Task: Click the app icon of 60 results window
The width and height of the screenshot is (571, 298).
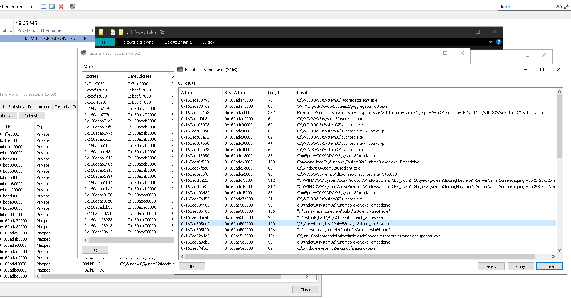Action: click(x=180, y=69)
